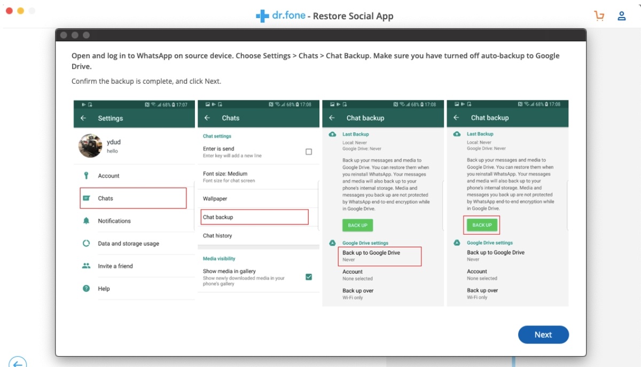Open the shopping cart icon

coord(599,15)
